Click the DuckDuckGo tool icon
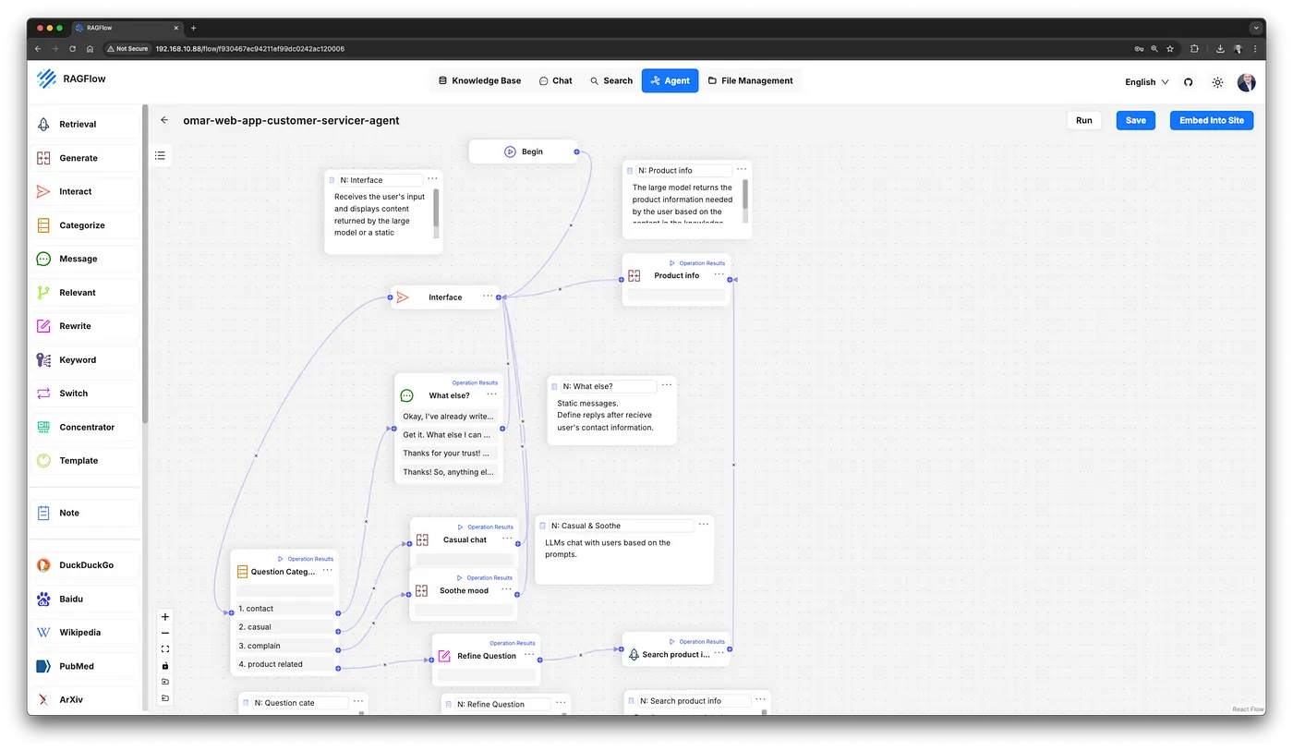This screenshot has width=1293, height=751. 43,565
